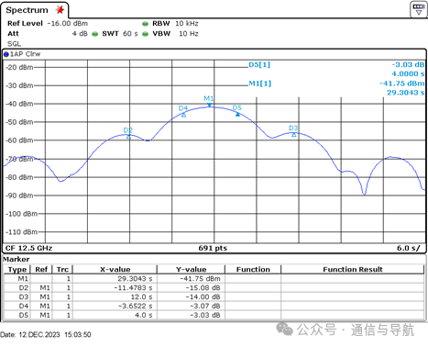
Task: Click the M1[1] marker readout label
Action: 260,84
